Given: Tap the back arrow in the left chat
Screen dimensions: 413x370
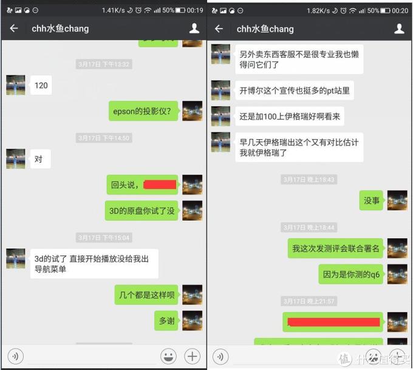Looking at the screenshot, I should click(x=14, y=28).
